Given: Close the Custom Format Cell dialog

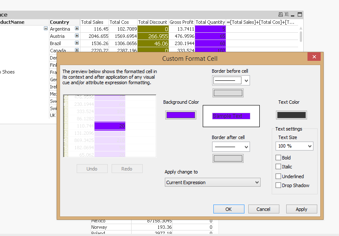Looking at the screenshot, I should (x=314, y=57).
